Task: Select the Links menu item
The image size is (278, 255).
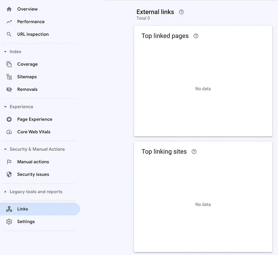Action: [23, 209]
